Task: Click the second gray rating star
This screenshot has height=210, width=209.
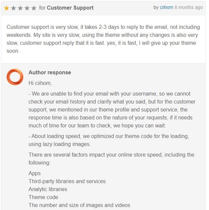Action: (14, 8)
